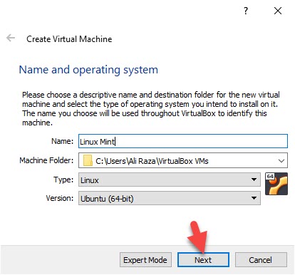Click the Name: label
The image size is (295, 275).
point(63,141)
